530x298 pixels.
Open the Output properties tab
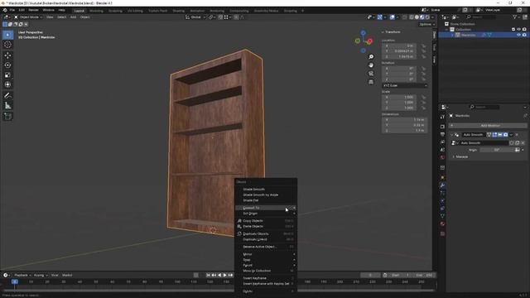click(x=442, y=134)
